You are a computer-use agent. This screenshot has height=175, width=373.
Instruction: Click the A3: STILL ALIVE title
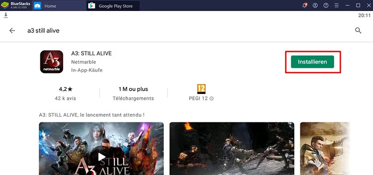(91, 54)
